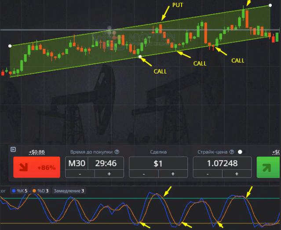Viewport: 281px width, 230px height.
Task: Decrease purchase time with minus button
Action: 80,174
